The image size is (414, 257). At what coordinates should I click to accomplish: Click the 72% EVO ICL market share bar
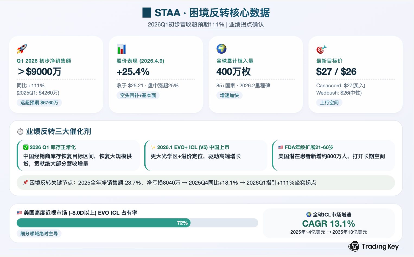[x=104, y=223]
